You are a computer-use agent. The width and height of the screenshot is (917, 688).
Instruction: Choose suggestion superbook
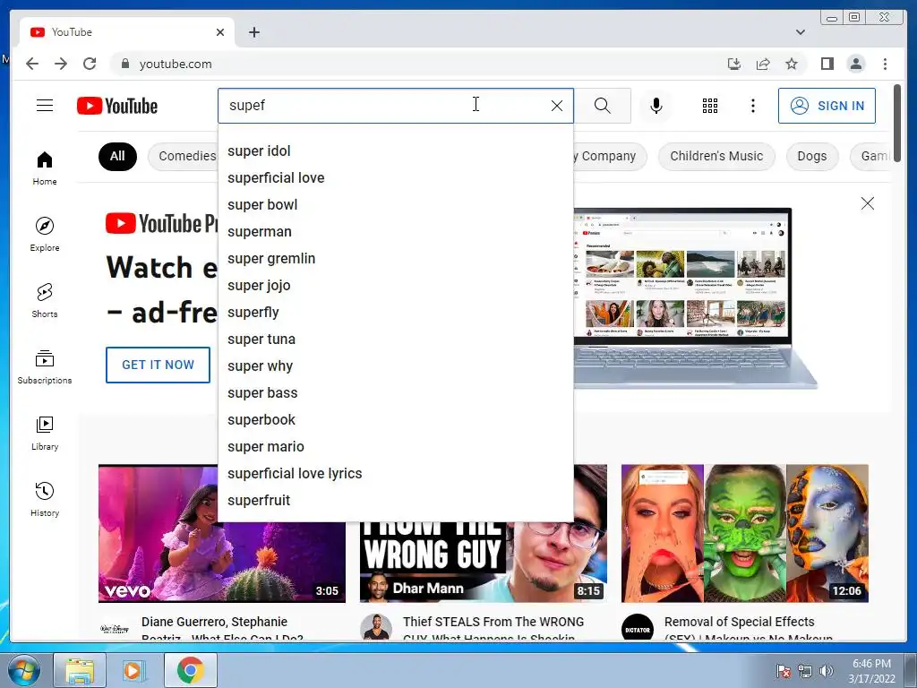point(395,420)
